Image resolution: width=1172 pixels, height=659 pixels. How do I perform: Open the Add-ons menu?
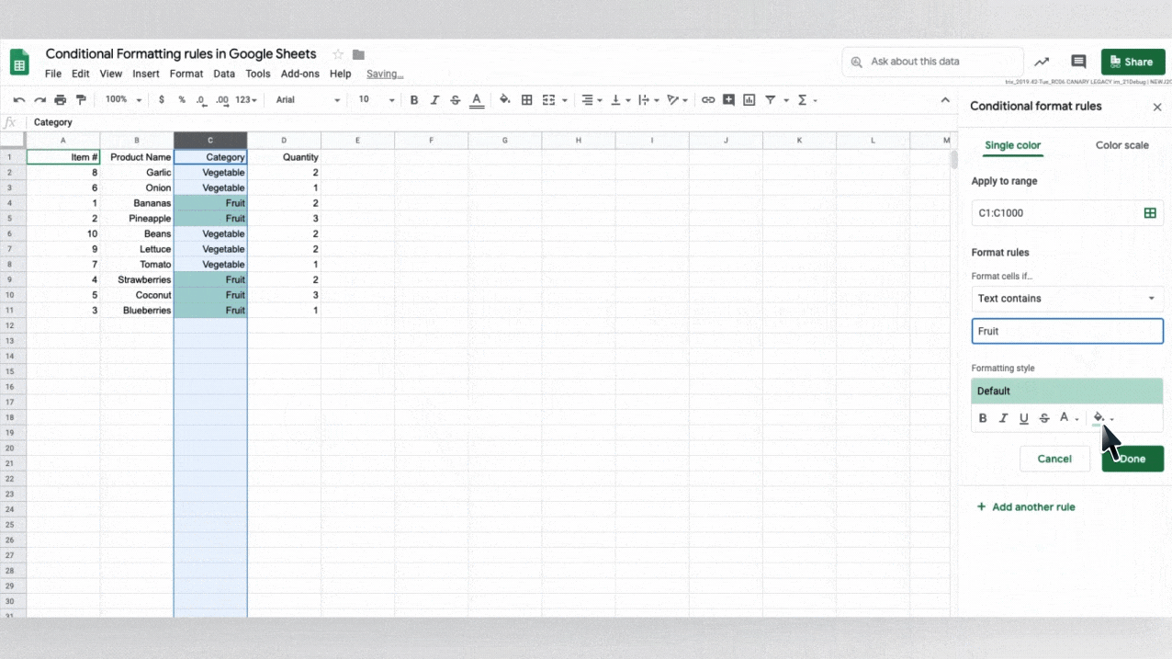tap(300, 74)
